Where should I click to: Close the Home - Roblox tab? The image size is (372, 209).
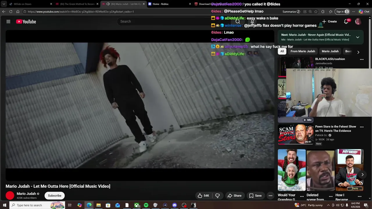point(190,4)
